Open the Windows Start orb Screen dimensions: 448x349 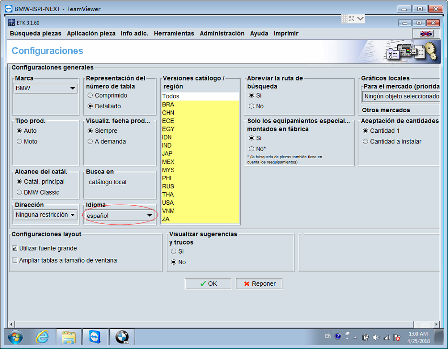click(x=15, y=337)
